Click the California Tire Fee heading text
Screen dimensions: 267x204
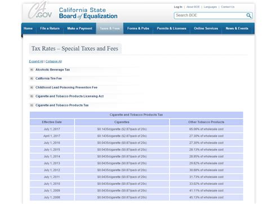click(x=48, y=78)
